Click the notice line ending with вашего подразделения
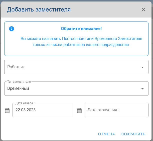 (81, 45)
